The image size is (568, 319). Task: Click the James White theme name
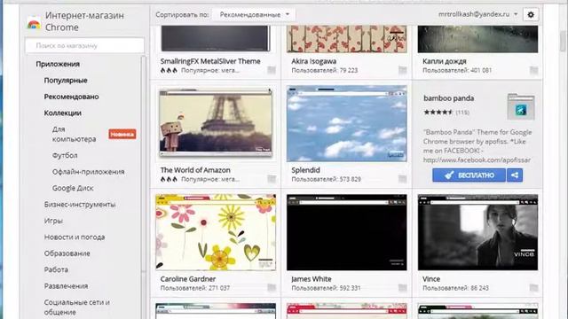(312, 279)
